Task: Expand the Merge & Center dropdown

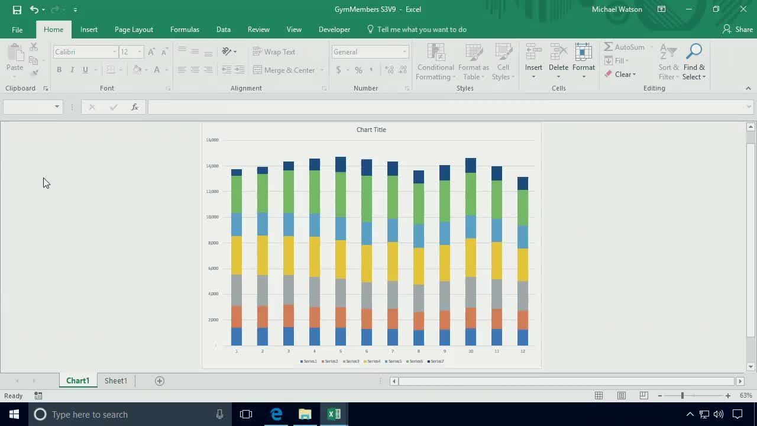Action: click(x=322, y=70)
